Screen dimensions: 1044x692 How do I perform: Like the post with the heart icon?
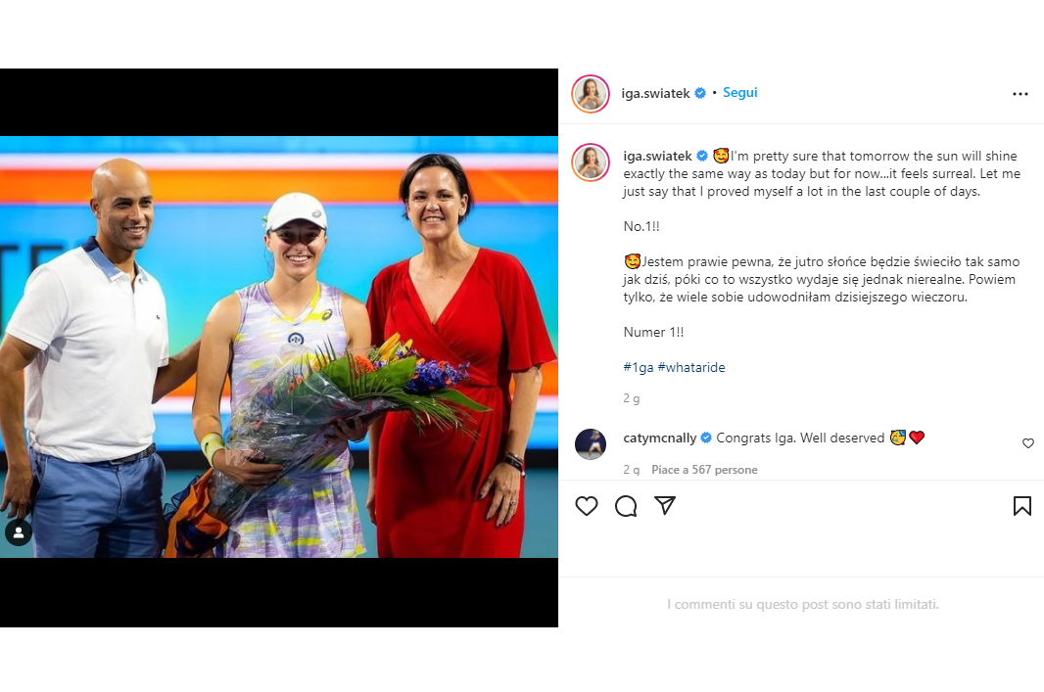(x=586, y=506)
